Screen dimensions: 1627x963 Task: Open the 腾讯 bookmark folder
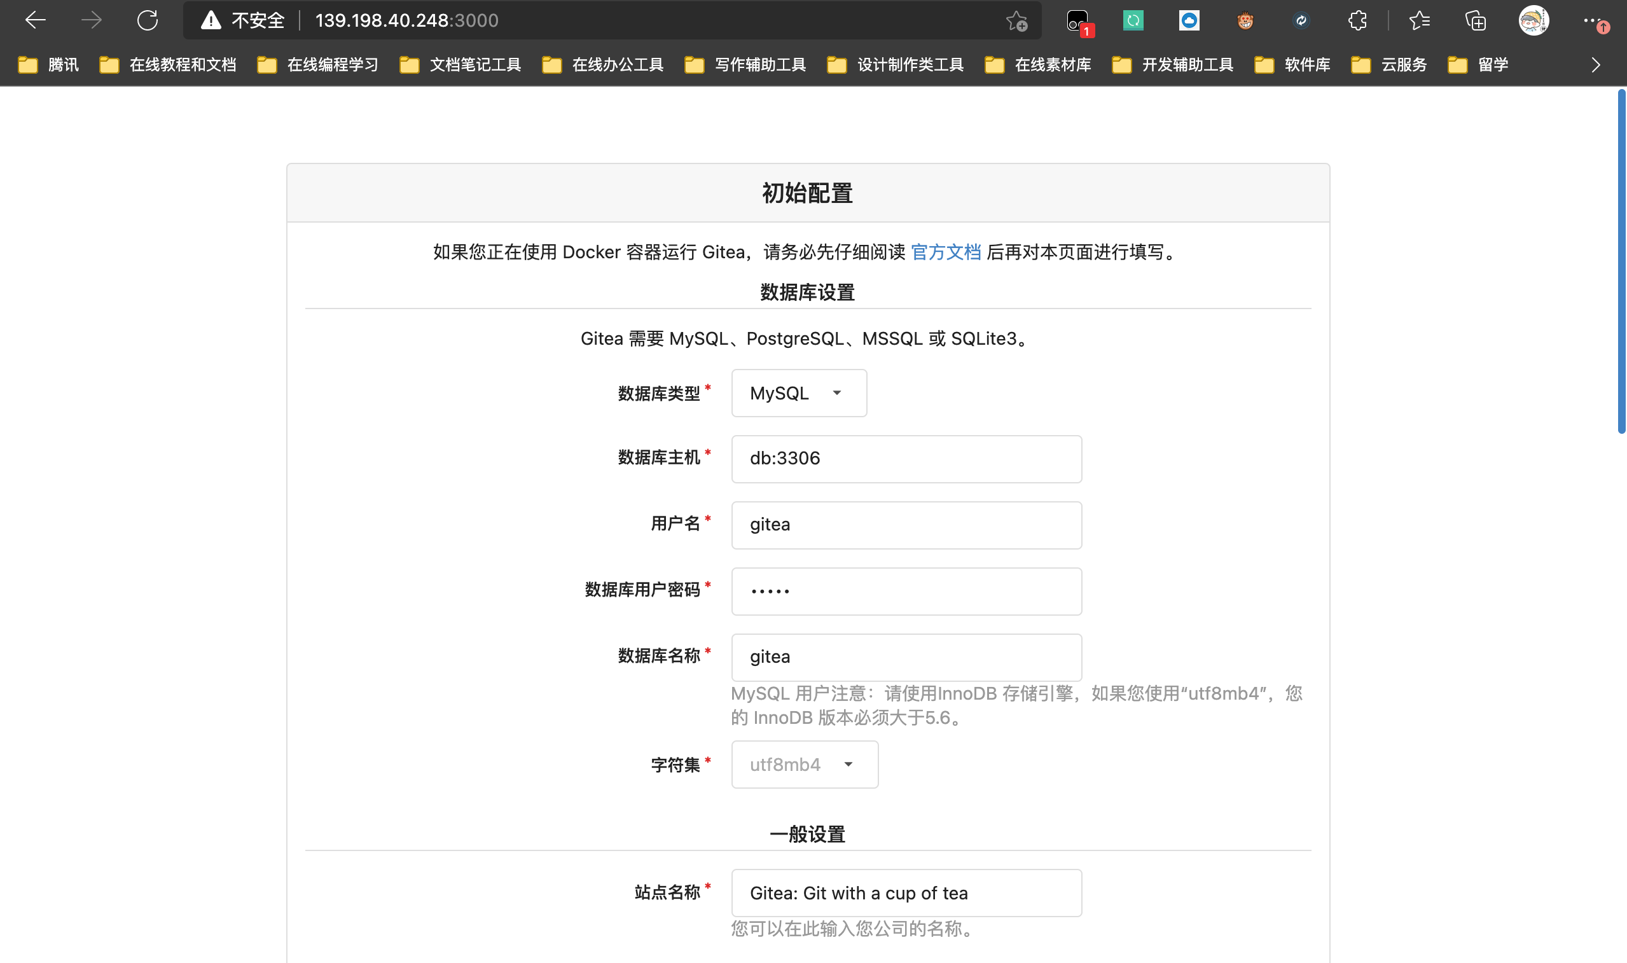[48, 65]
